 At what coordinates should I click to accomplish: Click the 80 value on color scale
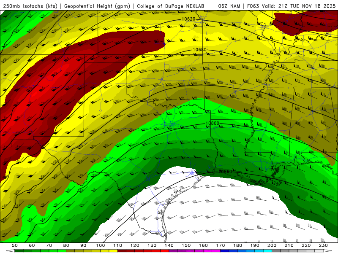coord(66,245)
